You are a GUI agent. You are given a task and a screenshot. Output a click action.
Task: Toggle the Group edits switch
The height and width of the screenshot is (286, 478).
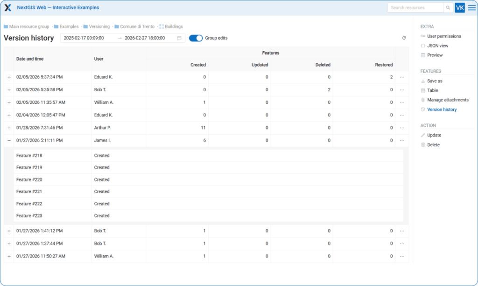tap(196, 38)
